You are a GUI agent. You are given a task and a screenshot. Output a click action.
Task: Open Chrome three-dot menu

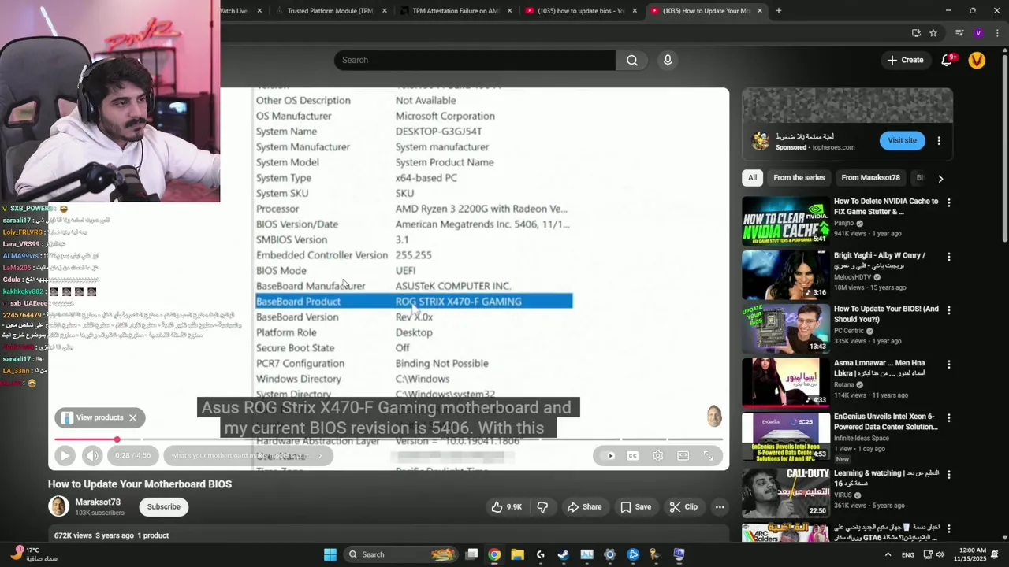click(998, 33)
